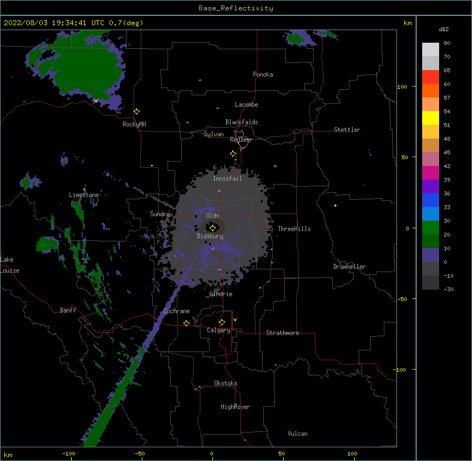Select the bright green legend swatch
Viewport: 472px width, 461px height.
point(430,228)
